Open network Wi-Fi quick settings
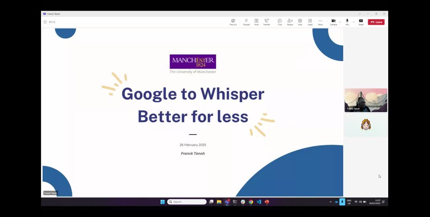430x217 pixels. 356,202
